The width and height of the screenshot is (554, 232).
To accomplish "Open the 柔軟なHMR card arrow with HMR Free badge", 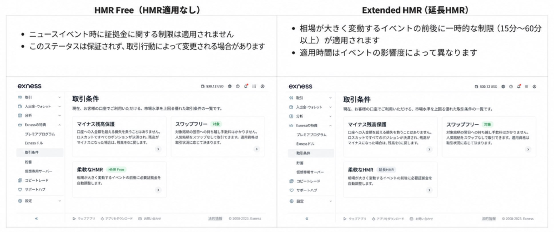I will (158, 190).
